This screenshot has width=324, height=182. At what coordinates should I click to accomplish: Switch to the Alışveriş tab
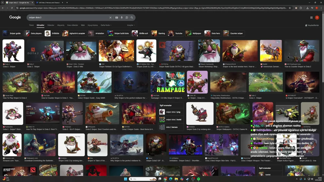(61, 25)
